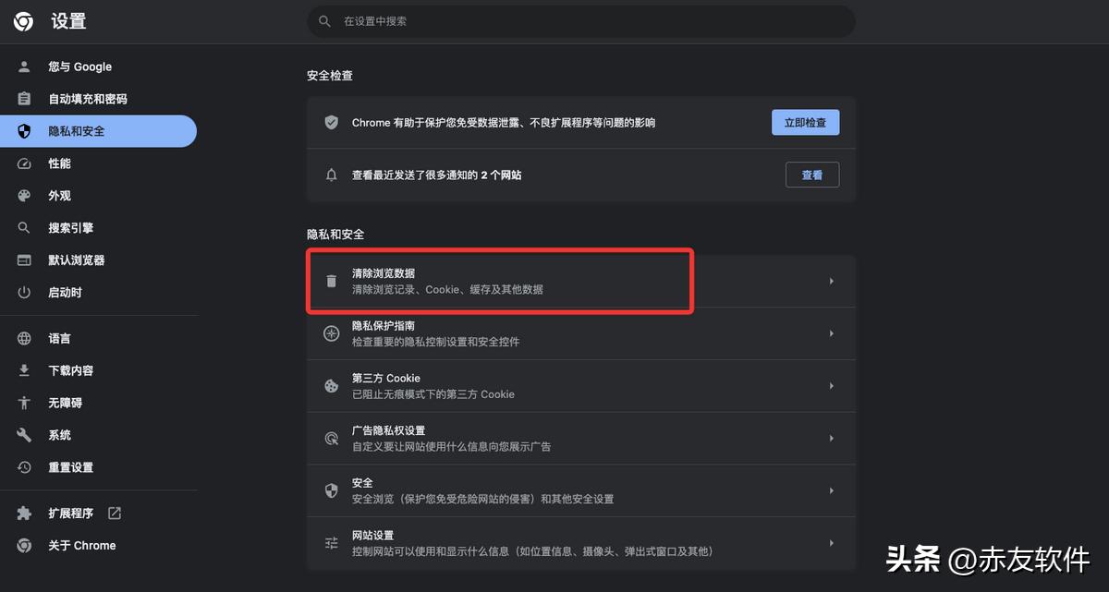Click the Chrome logo beside 设置 title
This screenshot has height=592, width=1109.
(x=22, y=20)
